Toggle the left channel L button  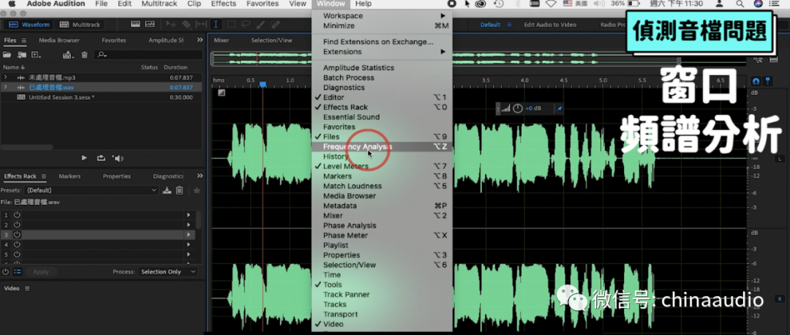[780, 159]
